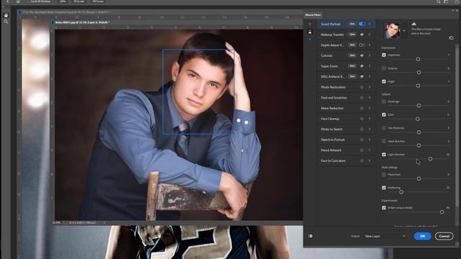Select the Sketch to Portrait filter row

tap(346, 140)
